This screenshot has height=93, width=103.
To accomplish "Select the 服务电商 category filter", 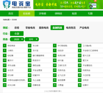I will [44, 28].
